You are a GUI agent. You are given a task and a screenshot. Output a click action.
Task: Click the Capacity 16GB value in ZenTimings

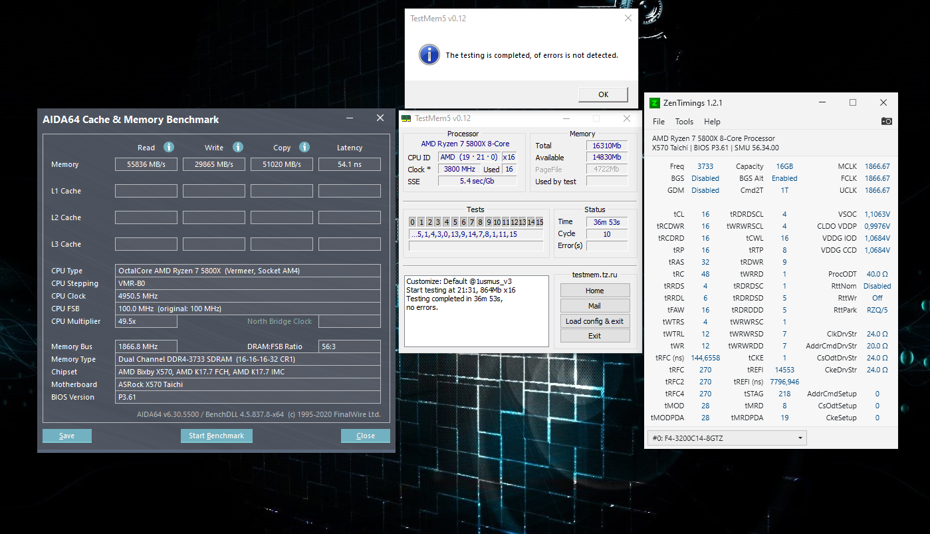pos(784,166)
